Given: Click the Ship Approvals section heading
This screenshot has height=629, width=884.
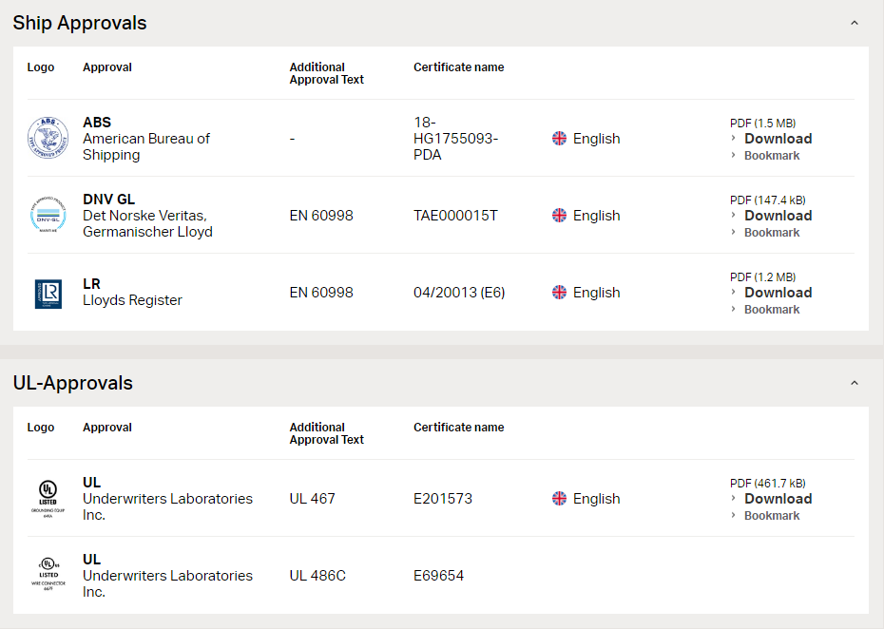Looking at the screenshot, I should 80,23.
